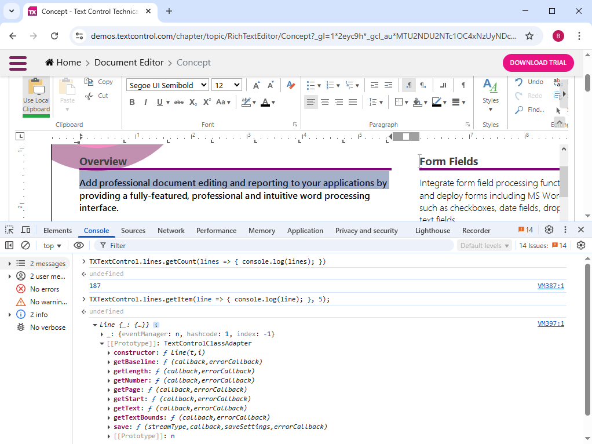Switch to the Network tab

coord(171,231)
